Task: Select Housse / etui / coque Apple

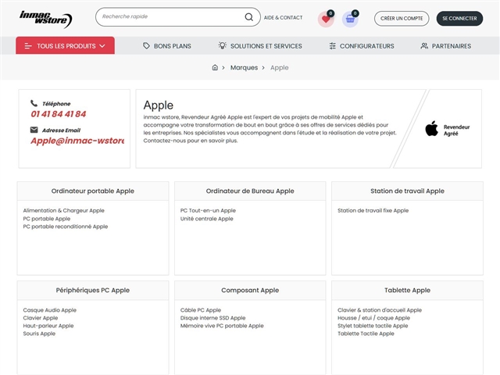Action: pos(373,318)
